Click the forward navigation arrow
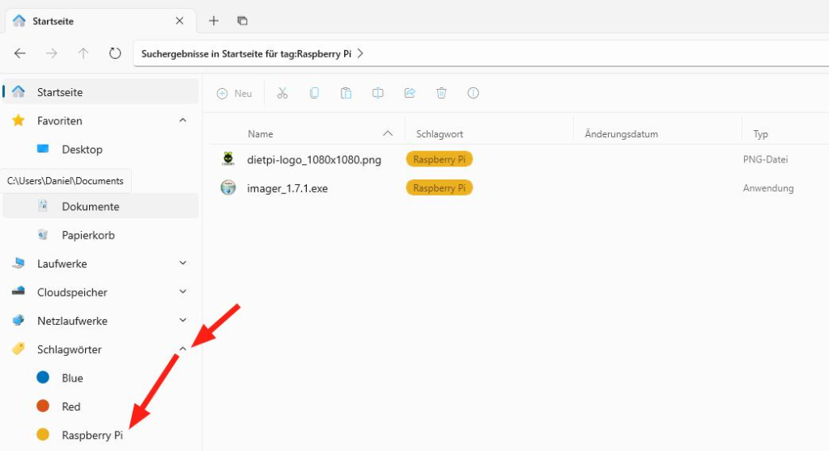This screenshot has width=829, height=451. (x=51, y=53)
